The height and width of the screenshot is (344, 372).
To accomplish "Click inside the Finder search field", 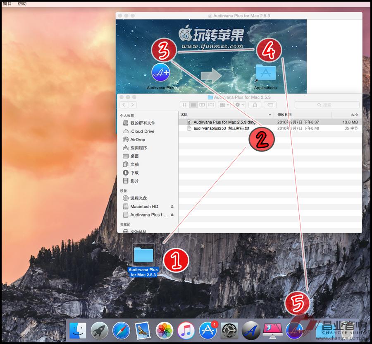I will 327,105.
